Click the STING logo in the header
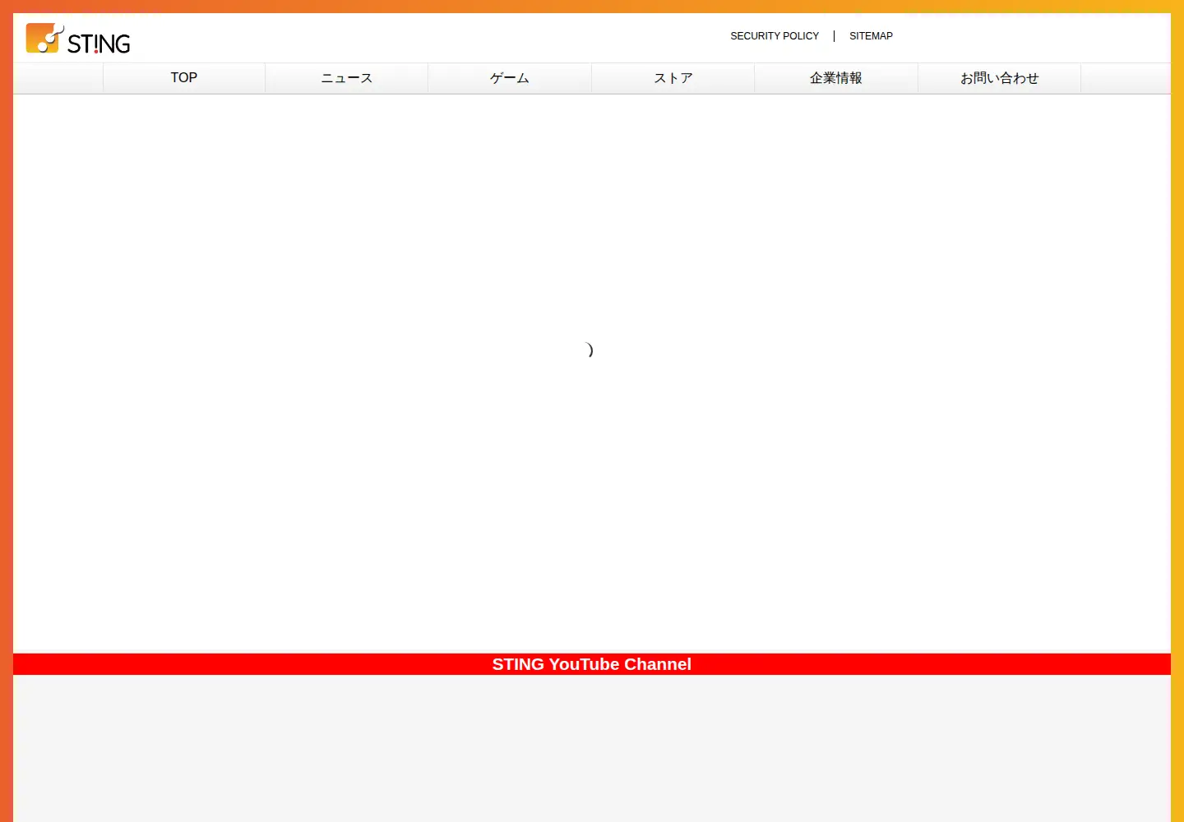 [78, 39]
